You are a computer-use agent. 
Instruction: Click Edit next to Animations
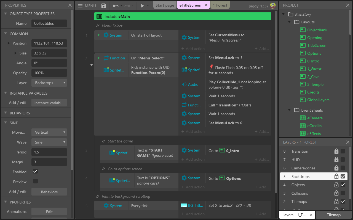click(x=49, y=211)
